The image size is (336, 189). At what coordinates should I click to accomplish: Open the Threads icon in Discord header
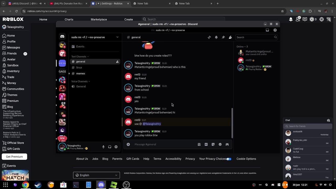pyautogui.click(x=209, y=37)
